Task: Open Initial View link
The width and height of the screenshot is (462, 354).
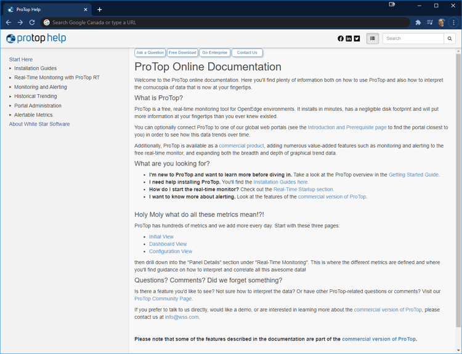Action: tap(161, 237)
